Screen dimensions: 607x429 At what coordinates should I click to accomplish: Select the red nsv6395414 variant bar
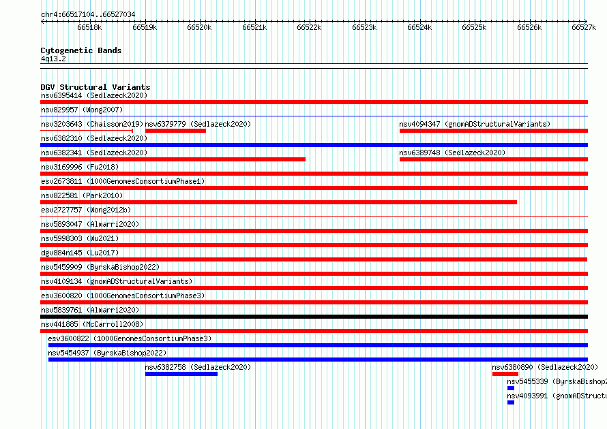tap(314, 102)
